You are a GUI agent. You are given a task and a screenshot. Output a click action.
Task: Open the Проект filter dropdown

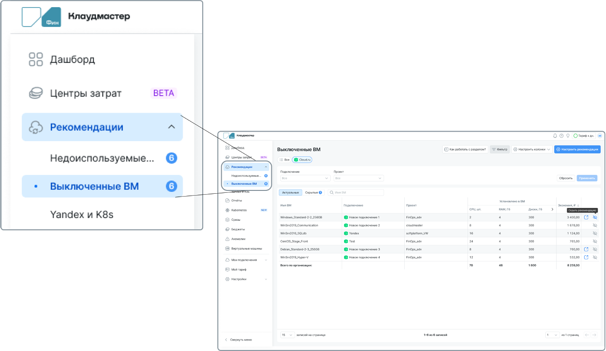pos(358,178)
